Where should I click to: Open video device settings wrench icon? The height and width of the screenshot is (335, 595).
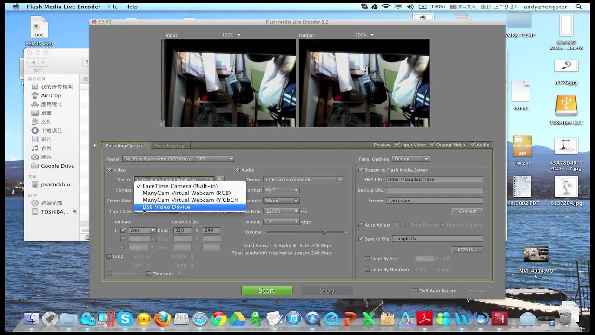point(220,179)
